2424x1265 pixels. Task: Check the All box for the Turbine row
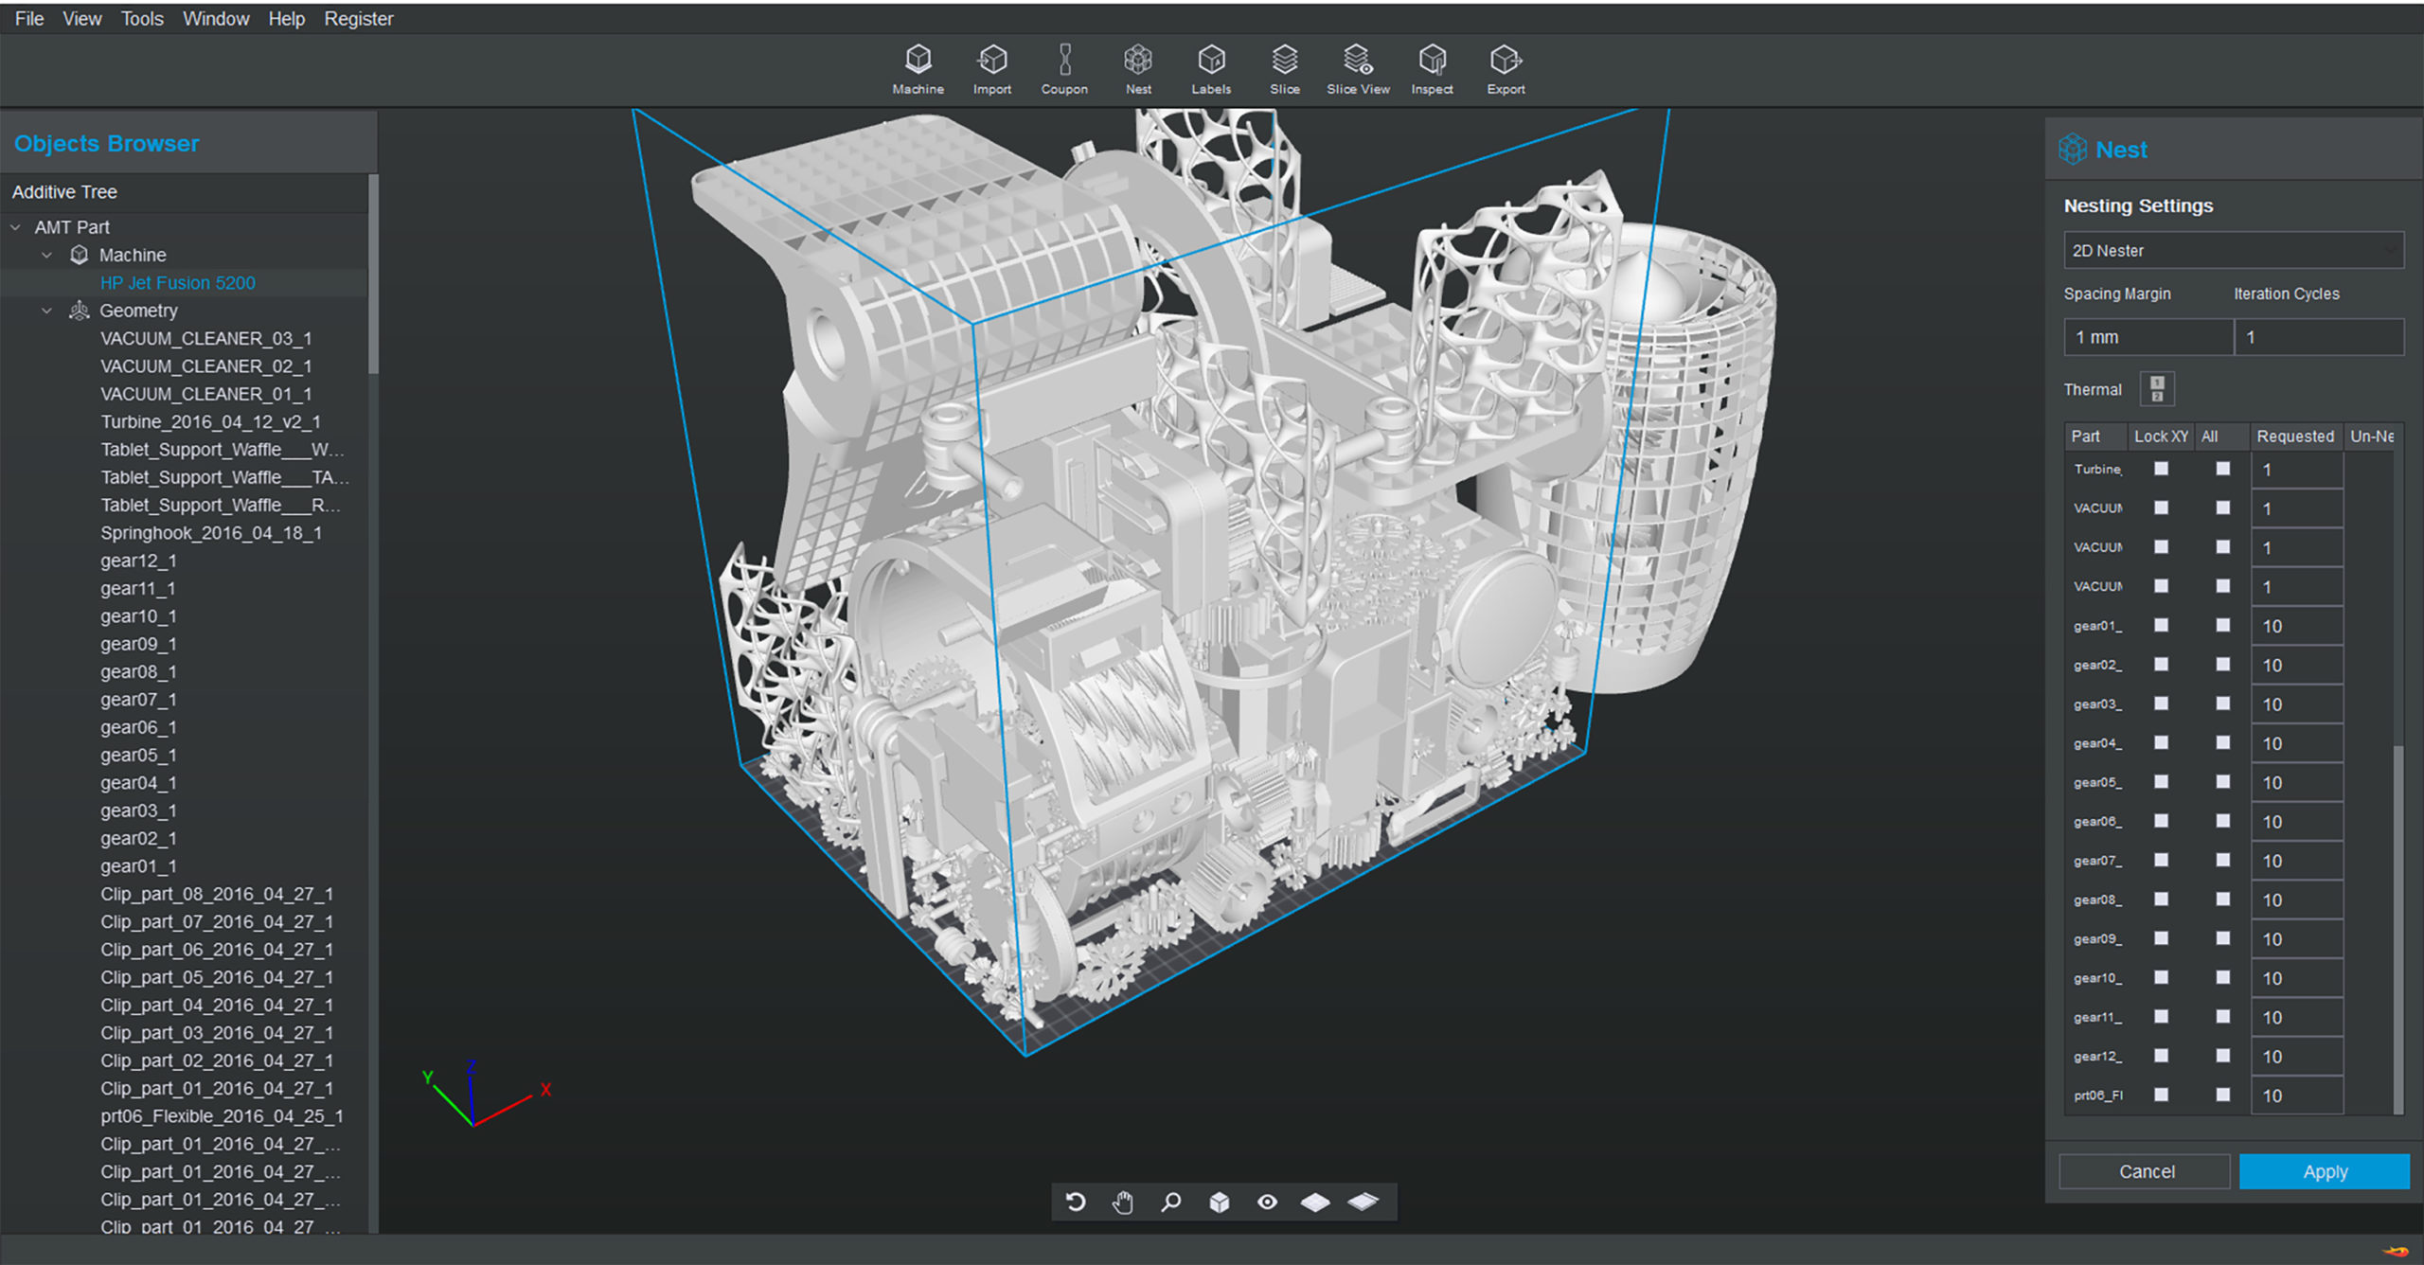tap(2223, 469)
